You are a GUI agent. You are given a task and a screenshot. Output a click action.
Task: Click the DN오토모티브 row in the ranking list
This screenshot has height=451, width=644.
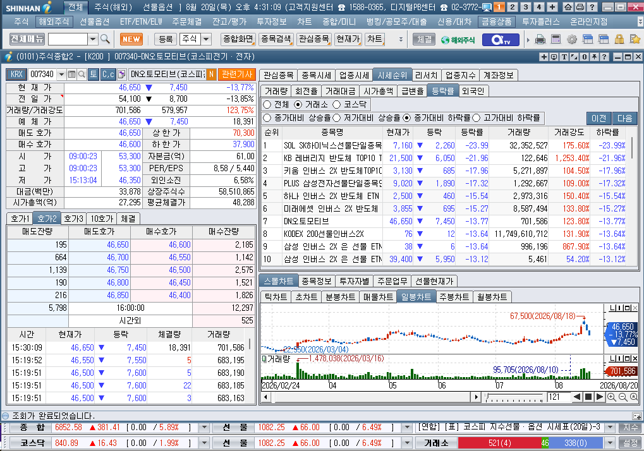(446, 221)
